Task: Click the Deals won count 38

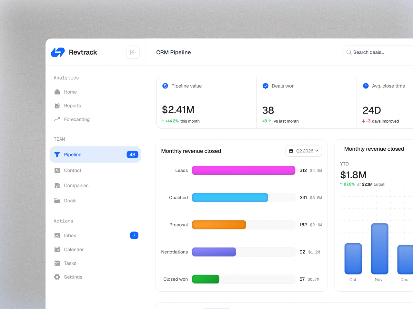Action: point(268,110)
